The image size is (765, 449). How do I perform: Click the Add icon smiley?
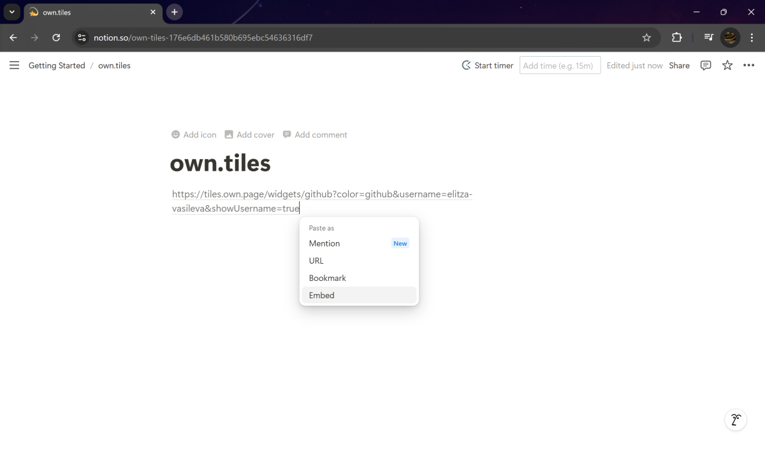point(176,134)
